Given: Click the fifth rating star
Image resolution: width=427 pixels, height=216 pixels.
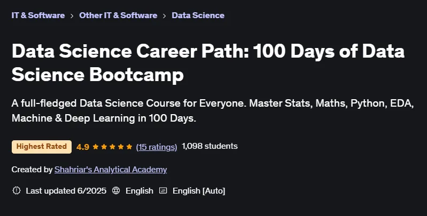Looking at the screenshot, I should point(129,147).
